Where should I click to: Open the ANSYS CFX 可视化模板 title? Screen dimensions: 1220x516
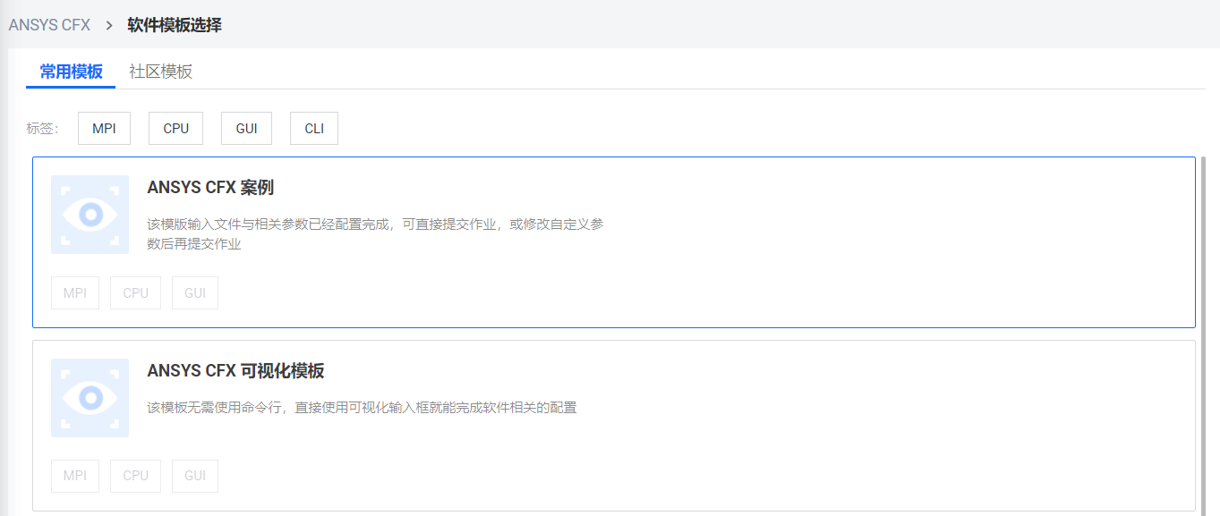(235, 371)
